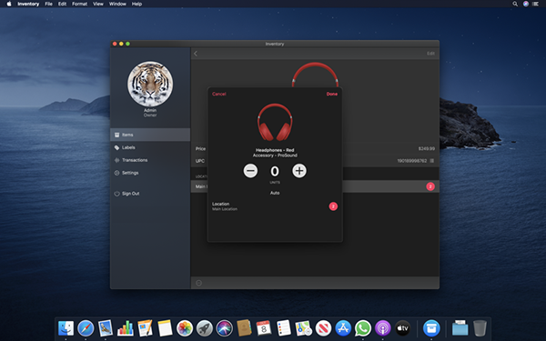Open App Store from the dock
The width and height of the screenshot is (546, 341).
(343, 327)
